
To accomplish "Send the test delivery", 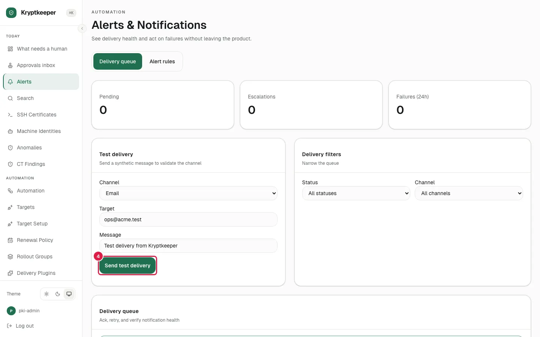I will point(127,265).
